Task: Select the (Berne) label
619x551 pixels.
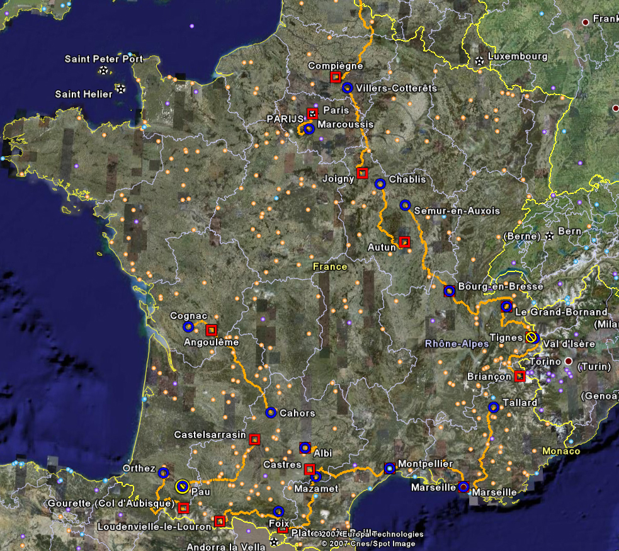Action: pos(522,236)
